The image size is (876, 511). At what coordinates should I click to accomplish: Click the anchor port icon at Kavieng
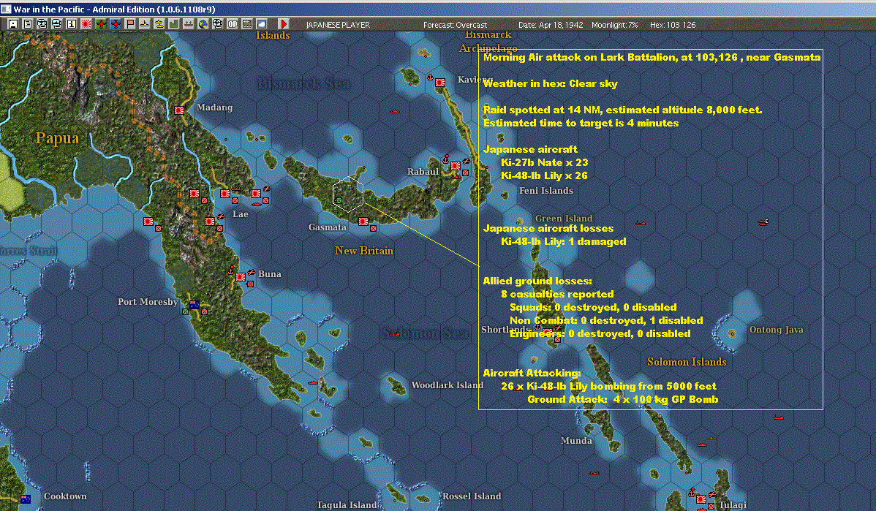pyautogui.click(x=430, y=77)
